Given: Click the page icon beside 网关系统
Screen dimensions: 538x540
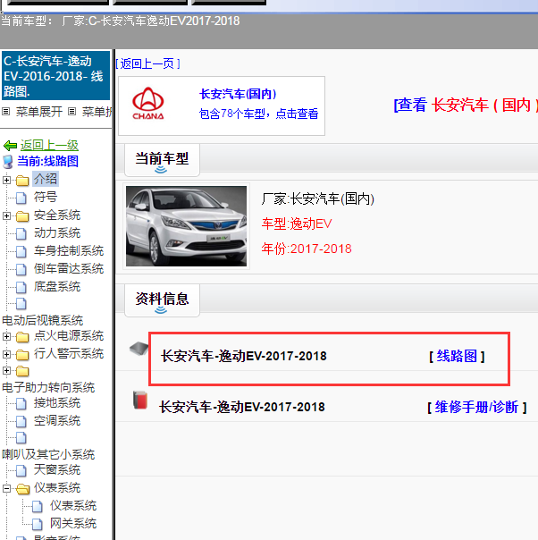Looking at the screenshot, I should click(38, 524).
